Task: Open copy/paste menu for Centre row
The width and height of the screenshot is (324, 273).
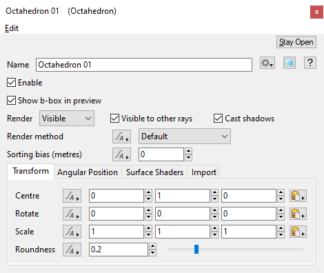Action: pyautogui.click(x=298, y=196)
